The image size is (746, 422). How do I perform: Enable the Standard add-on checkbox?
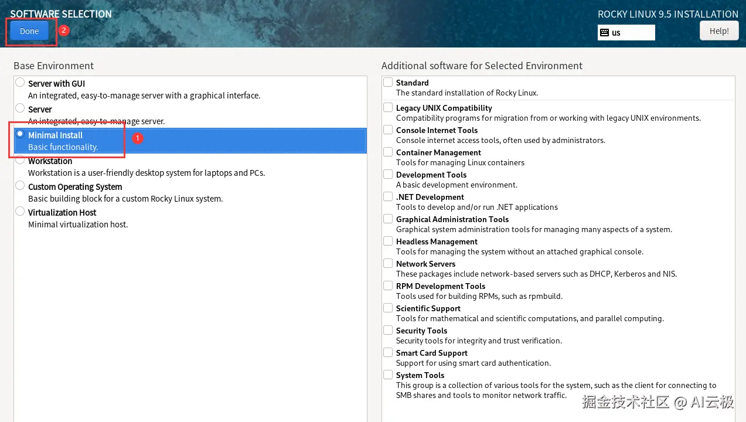coord(388,82)
